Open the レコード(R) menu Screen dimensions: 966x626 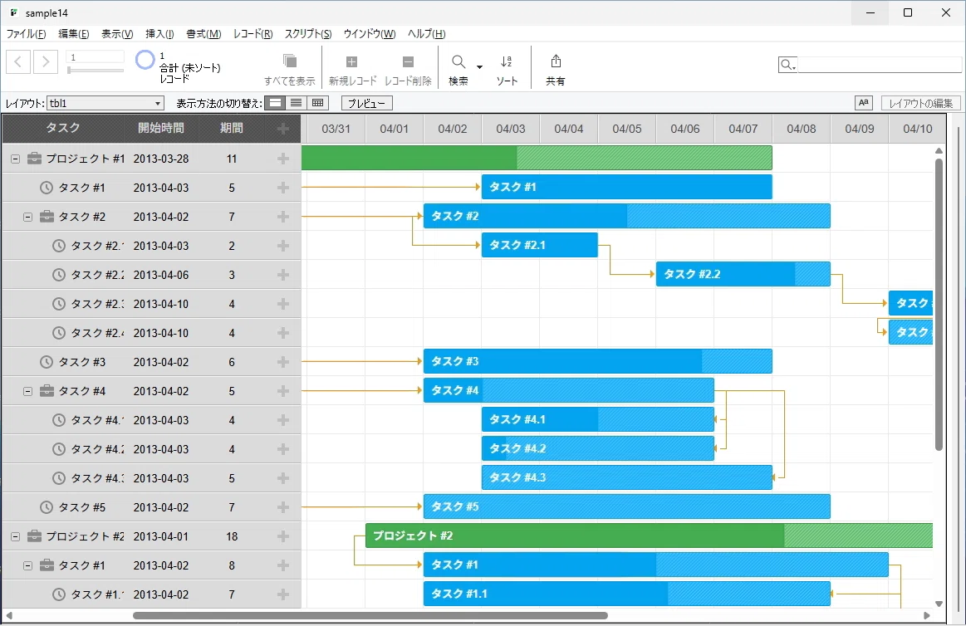[253, 34]
